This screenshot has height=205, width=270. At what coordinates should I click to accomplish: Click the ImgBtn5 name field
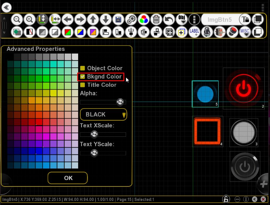click(220, 20)
